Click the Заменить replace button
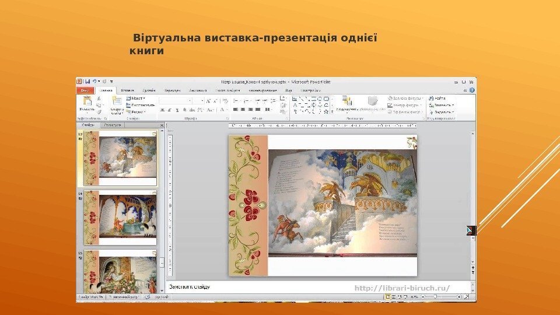The image size is (560, 315). pos(442,105)
